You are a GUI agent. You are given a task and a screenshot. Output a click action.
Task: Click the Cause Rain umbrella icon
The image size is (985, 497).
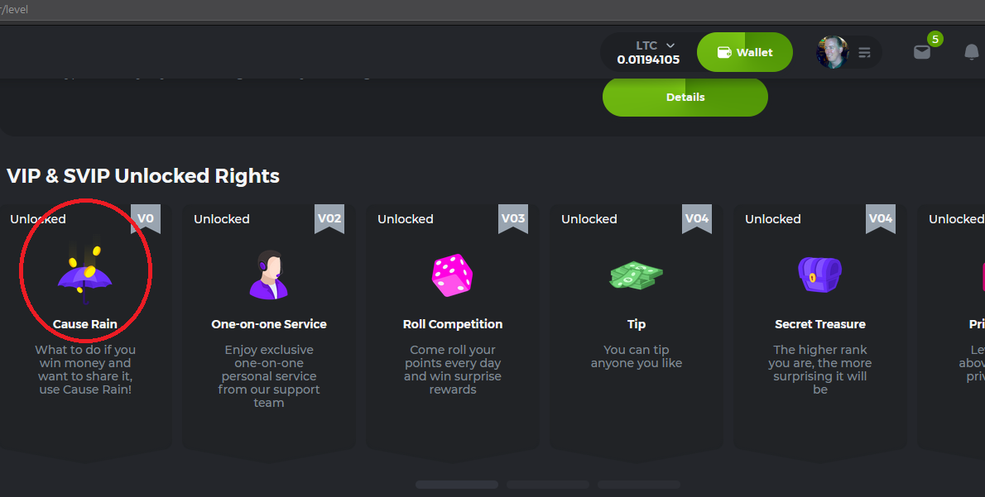(84, 275)
